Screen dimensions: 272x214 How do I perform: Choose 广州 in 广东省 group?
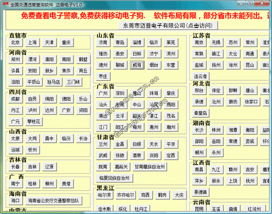point(103,93)
